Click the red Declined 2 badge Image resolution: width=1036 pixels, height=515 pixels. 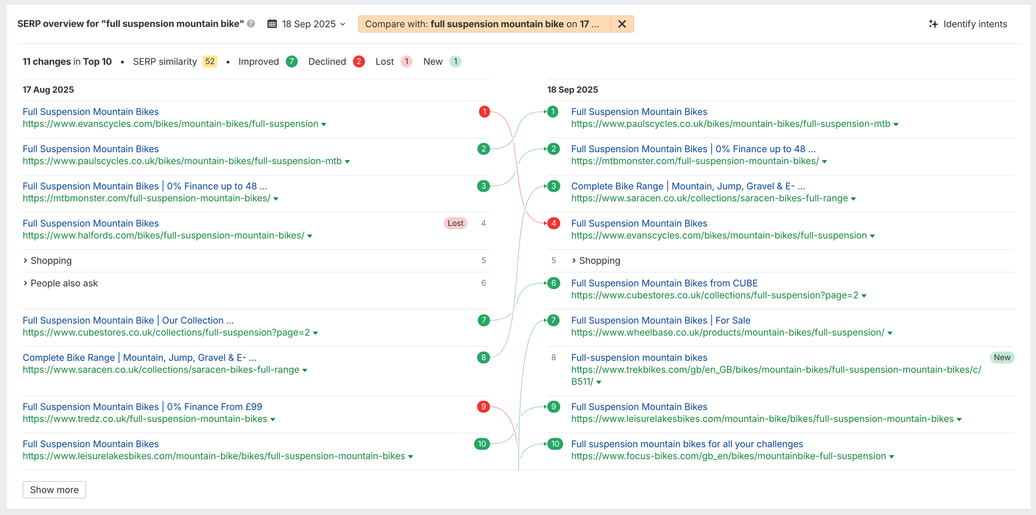tap(359, 62)
